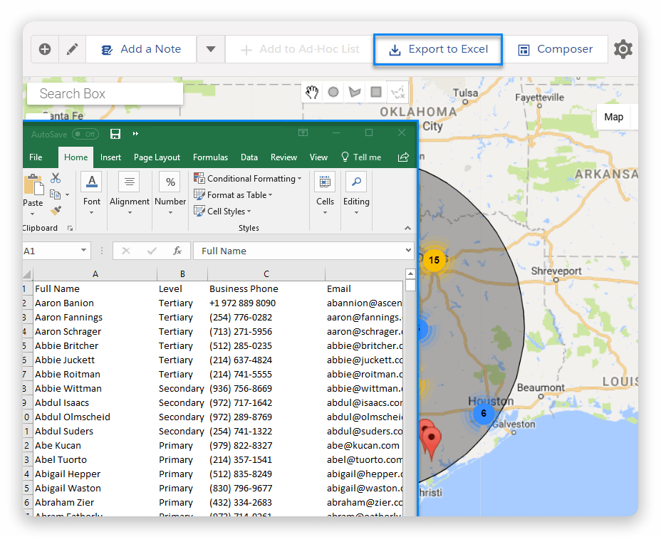The image size is (661, 537).
Task: Switch to the Page Layout tab
Action: coord(157,157)
